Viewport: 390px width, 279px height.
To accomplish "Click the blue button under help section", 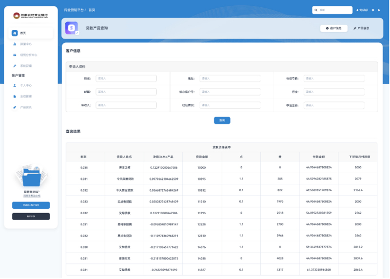I will [31, 205].
